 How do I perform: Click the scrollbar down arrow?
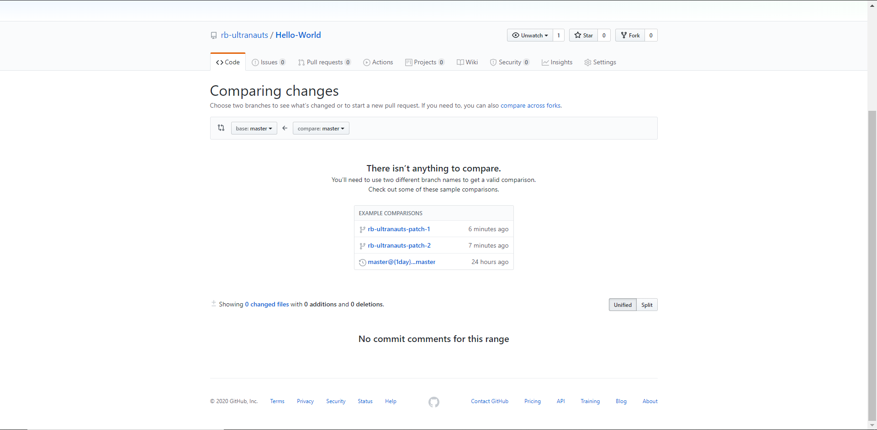pyautogui.click(x=872, y=425)
